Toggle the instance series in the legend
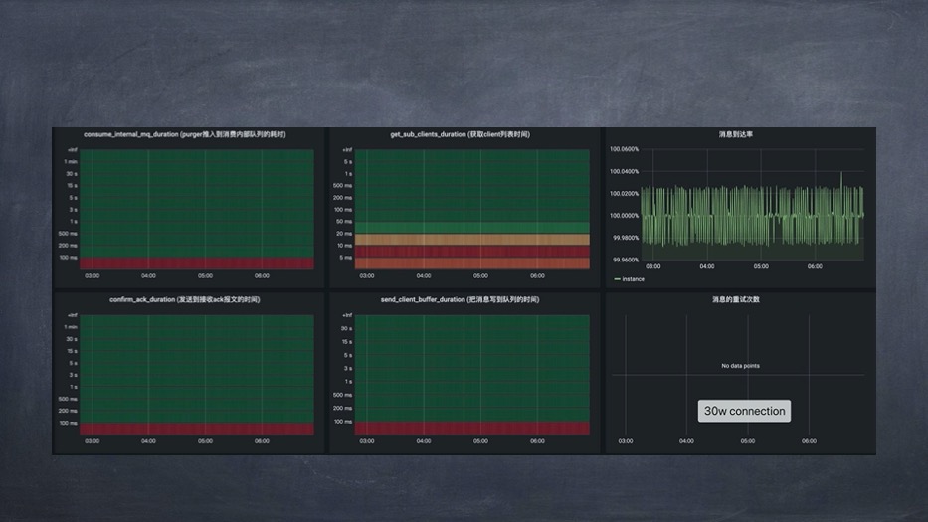This screenshot has height=522, width=928. click(633, 279)
